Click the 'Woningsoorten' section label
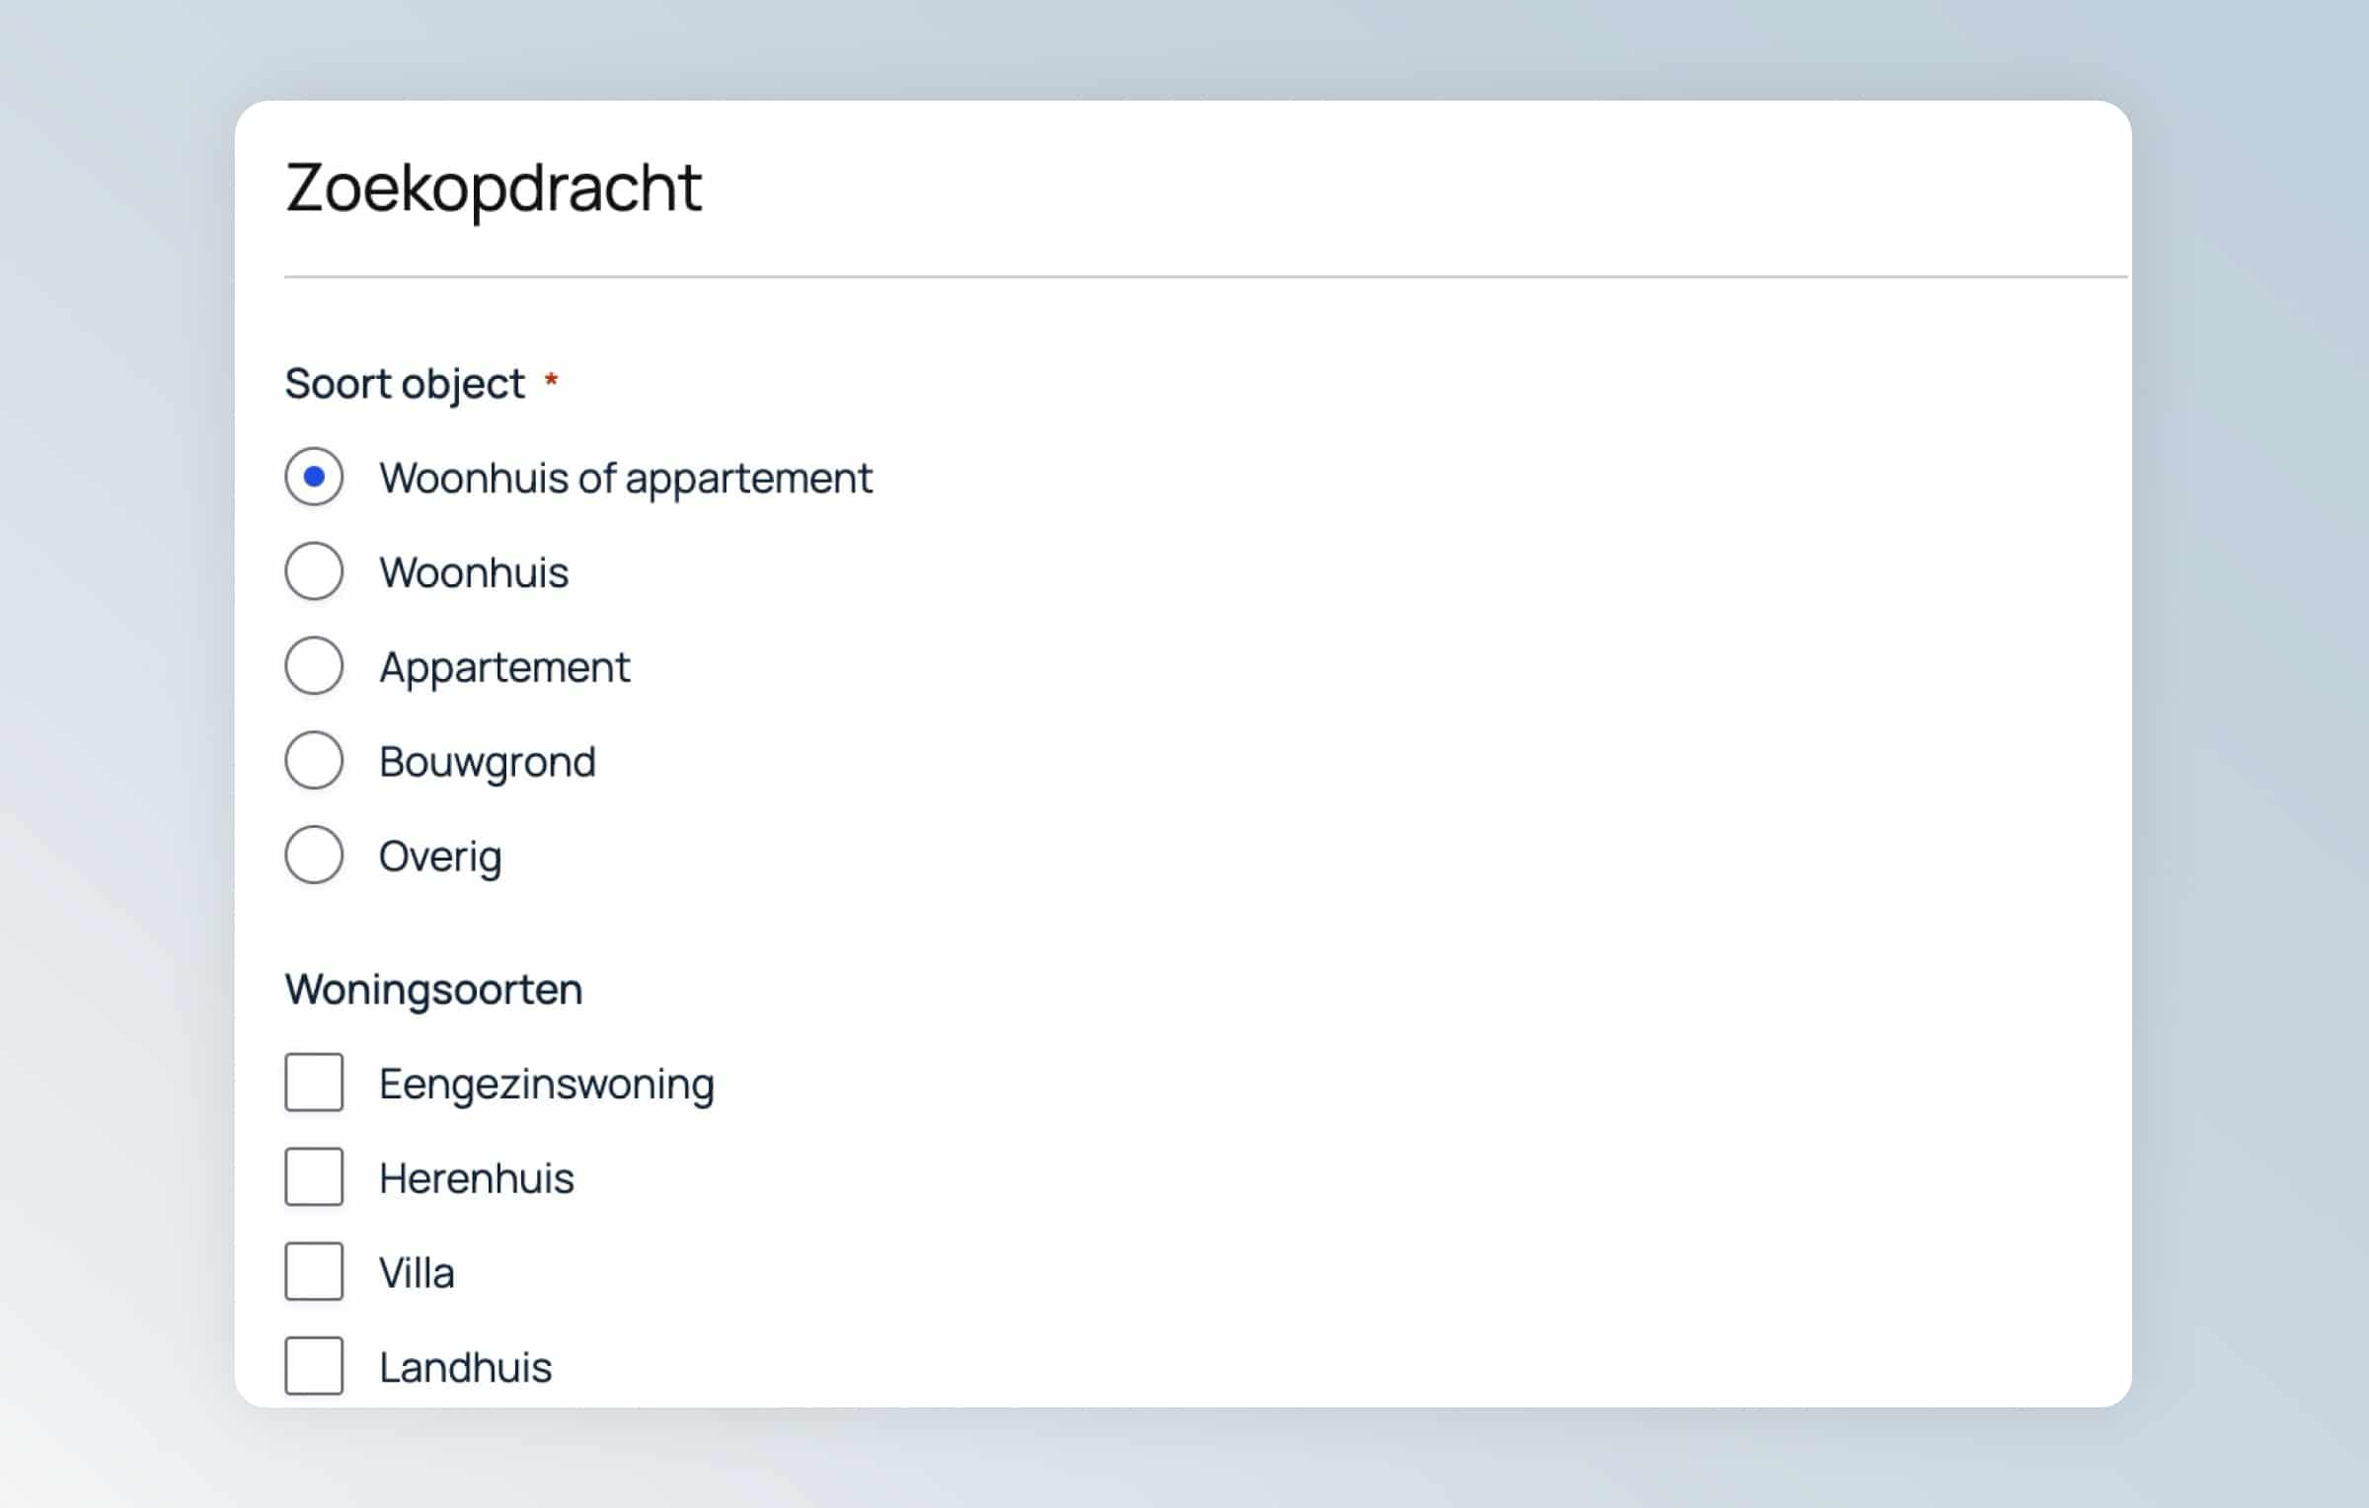This screenshot has height=1508, width=2369. click(433, 990)
